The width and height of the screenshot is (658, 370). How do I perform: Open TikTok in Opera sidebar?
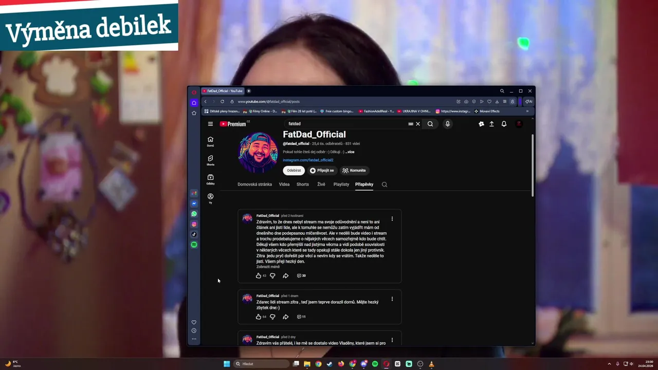point(194,234)
